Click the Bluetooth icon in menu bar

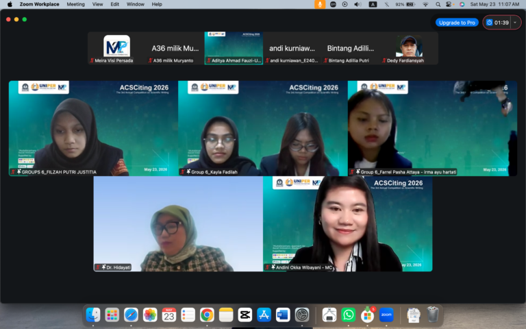click(x=386, y=4)
